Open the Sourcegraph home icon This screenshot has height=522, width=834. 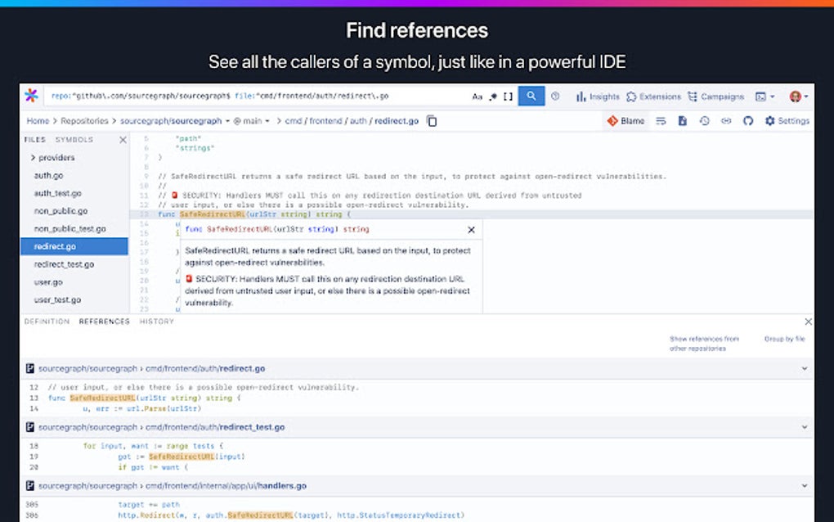click(32, 96)
